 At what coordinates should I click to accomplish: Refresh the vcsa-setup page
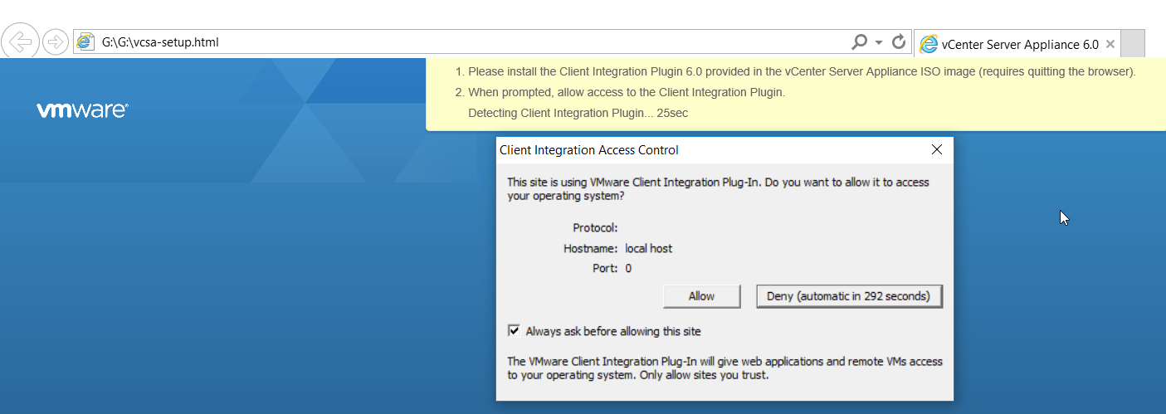(898, 42)
